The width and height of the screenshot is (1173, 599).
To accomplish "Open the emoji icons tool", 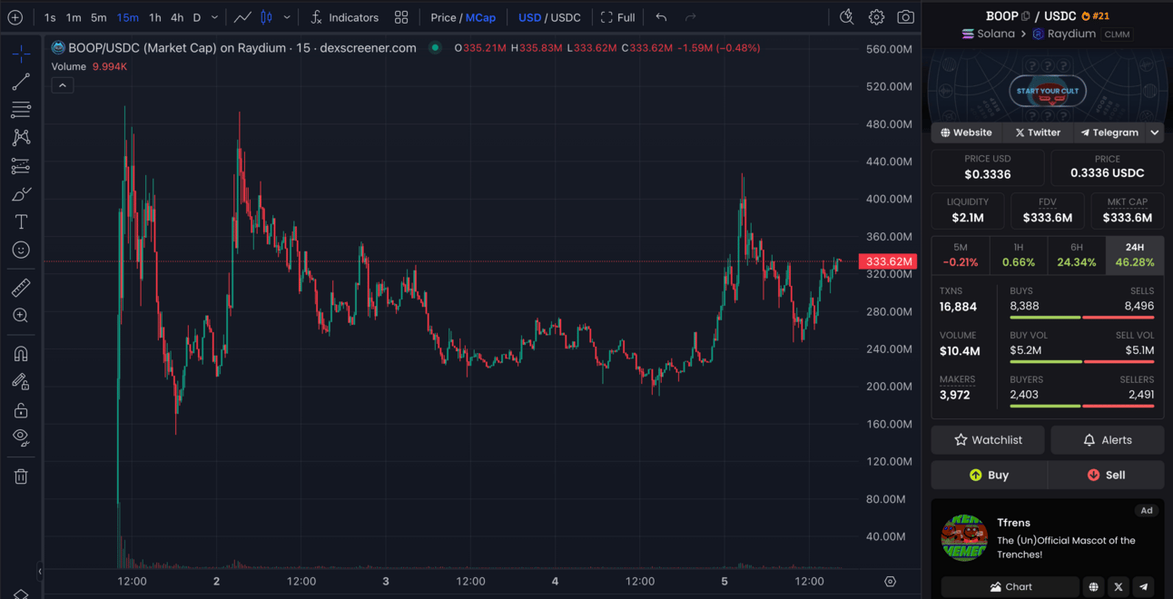I will click(x=21, y=250).
